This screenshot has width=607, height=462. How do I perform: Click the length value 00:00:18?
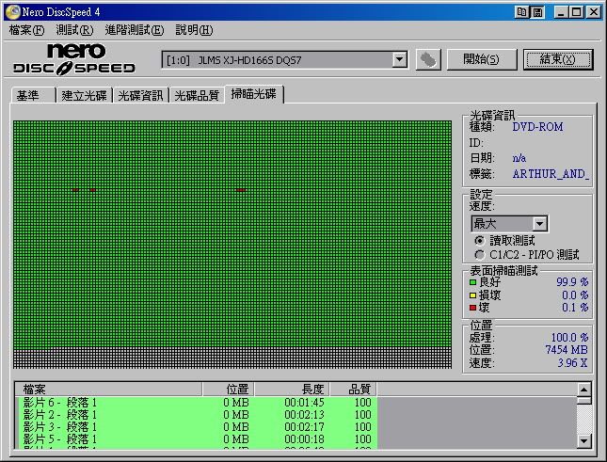point(304,439)
